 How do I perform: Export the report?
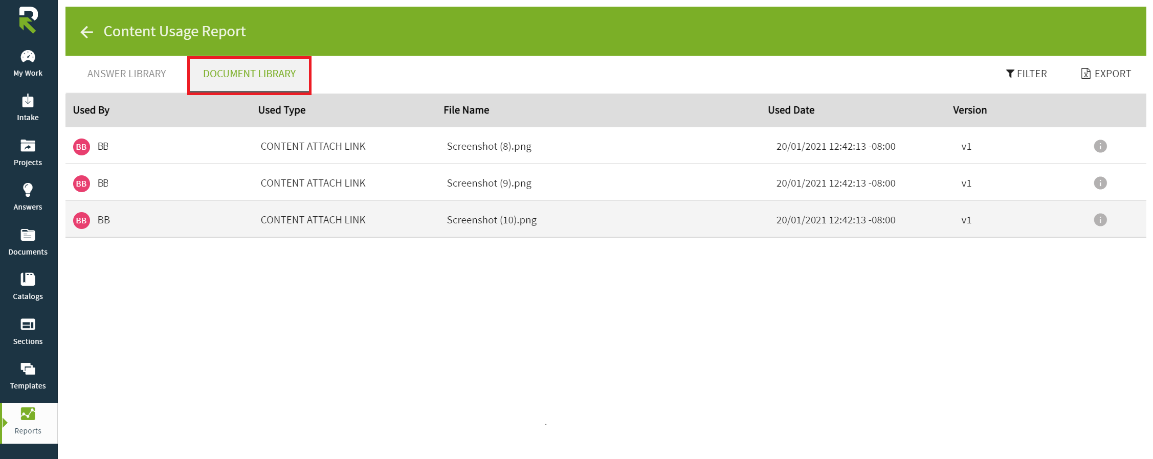[1105, 74]
